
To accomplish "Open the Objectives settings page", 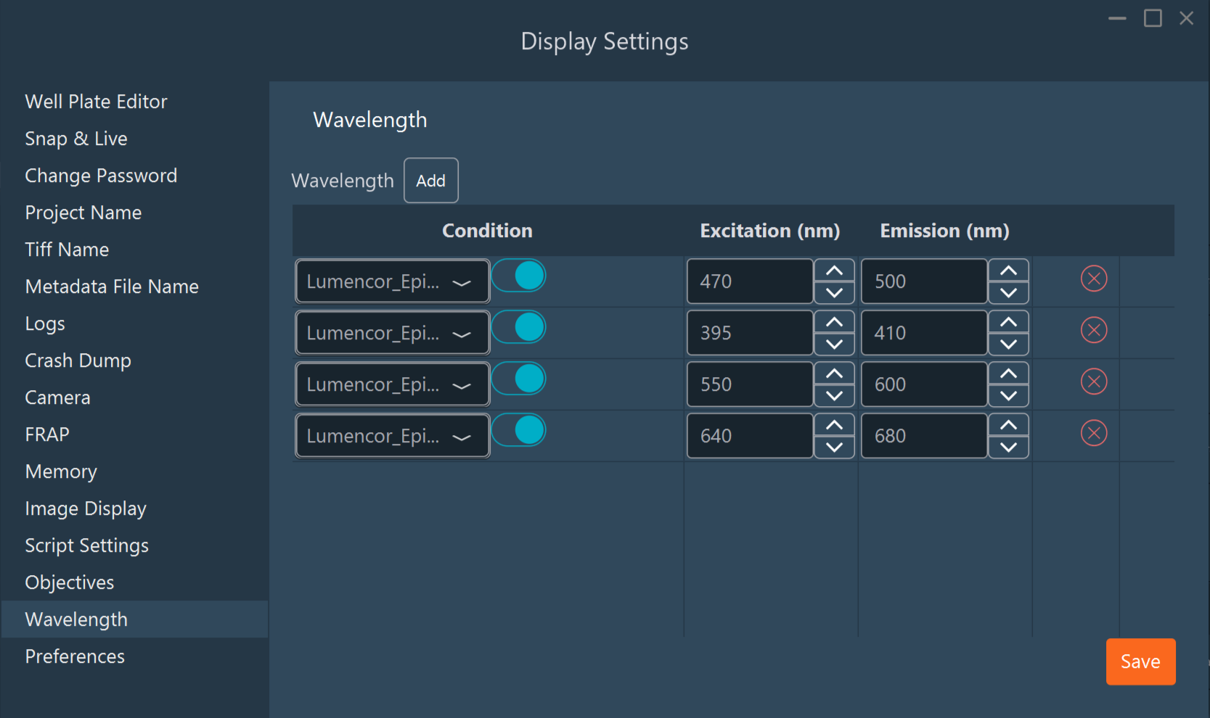I will click(69, 582).
